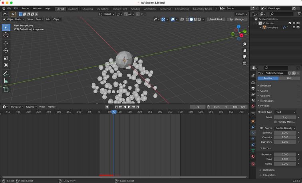This screenshot has width=302, height=183.
Task: Select the Transform tool
Action: 6,65
